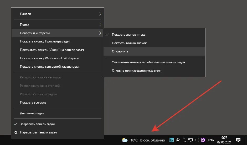Toggle 'Открыть при наведении указателя'
The width and height of the screenshot is (247, 145).
154,71
